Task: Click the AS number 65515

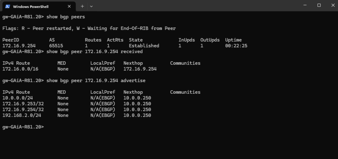Action: (x=56, y=46)
